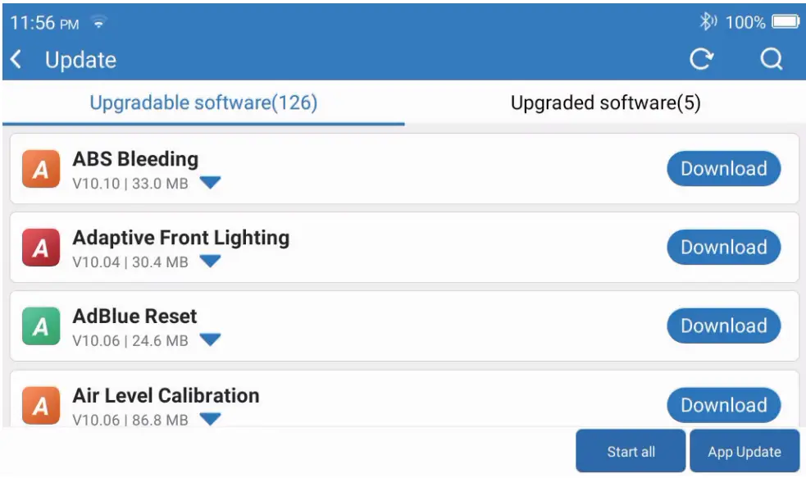This screenshot has width=806, height=478.
Task: Tap the green AdBlue Reset icon
Action: tap(41, 326)
